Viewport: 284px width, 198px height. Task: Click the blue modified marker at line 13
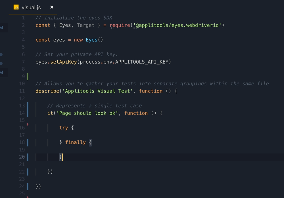pos(28,106)
